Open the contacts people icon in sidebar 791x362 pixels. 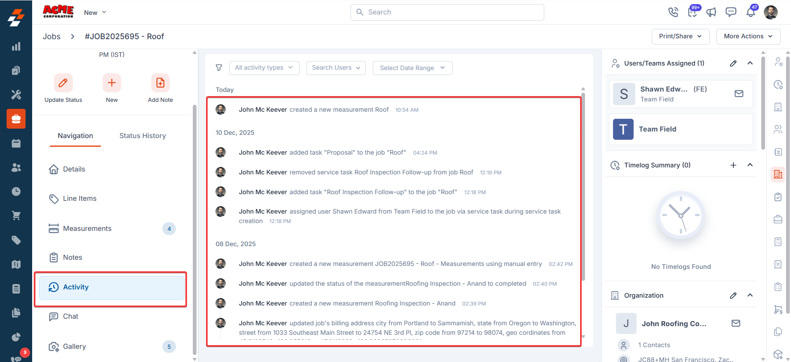16,167
